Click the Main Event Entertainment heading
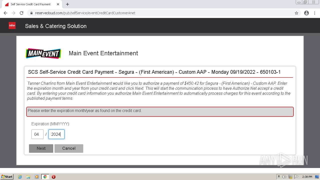 pyautogui.click(x=103, y=53)
